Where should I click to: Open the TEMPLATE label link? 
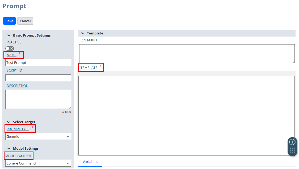point(89,68)
